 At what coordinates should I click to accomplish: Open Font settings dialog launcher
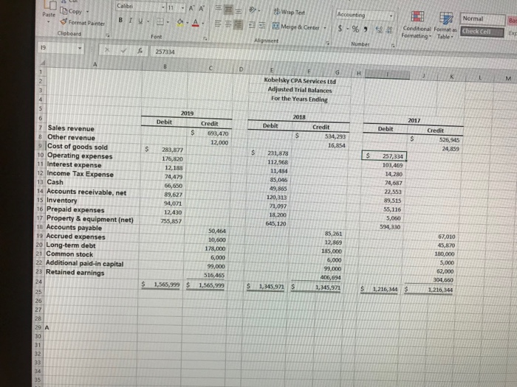tap(205, 38)
